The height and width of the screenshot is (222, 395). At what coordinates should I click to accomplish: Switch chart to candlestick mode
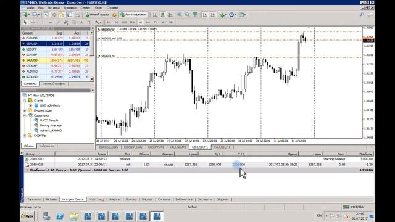(163, 15)
